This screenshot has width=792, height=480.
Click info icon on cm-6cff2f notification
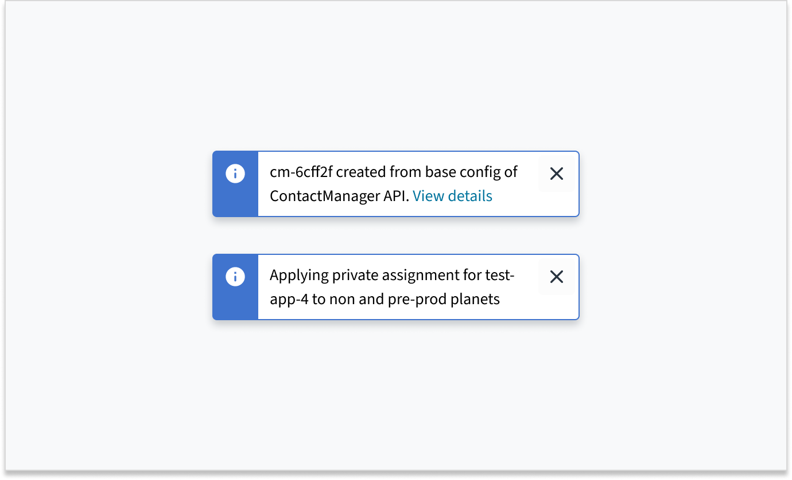click(235, 174)
